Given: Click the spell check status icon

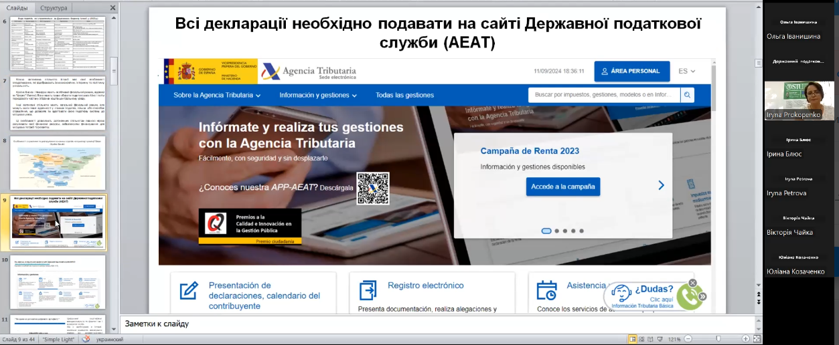Looking at the screenshot, I should pos(86,339).
